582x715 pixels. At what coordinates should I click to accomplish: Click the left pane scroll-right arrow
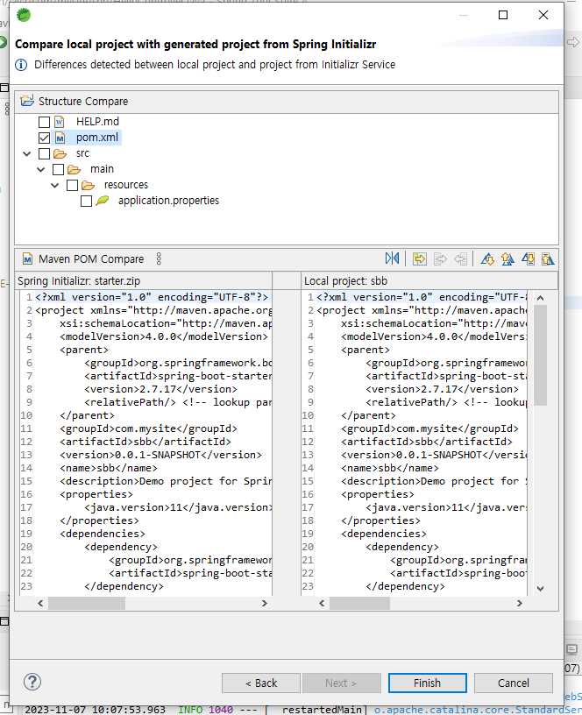pyautogui.click(x=264, y=603)
